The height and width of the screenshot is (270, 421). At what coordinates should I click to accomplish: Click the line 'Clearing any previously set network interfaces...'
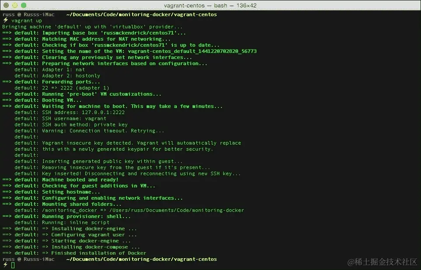click(x=117, y=57)
